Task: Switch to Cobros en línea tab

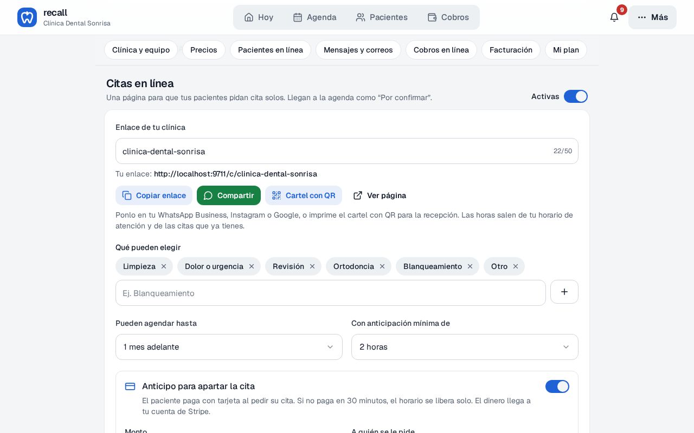Action: click(441, 50)
